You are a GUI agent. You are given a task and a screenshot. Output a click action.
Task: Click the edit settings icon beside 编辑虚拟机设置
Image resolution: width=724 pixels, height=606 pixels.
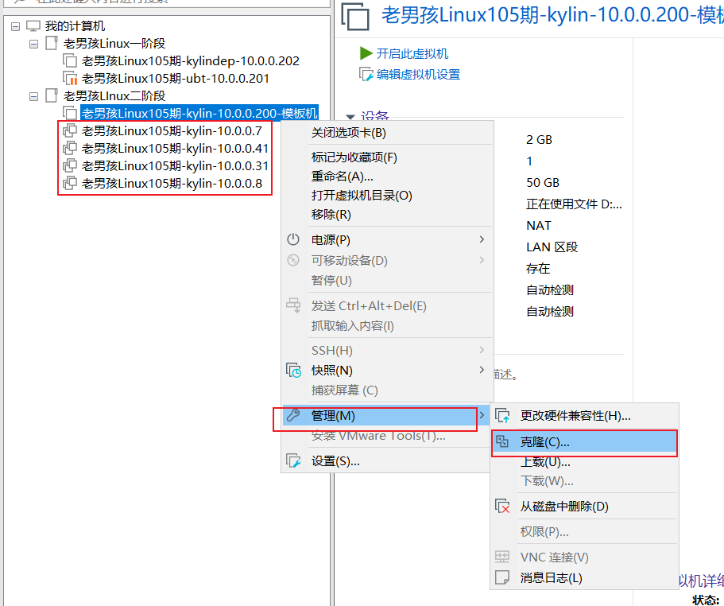pyautogui.click(x=366, y=75)
